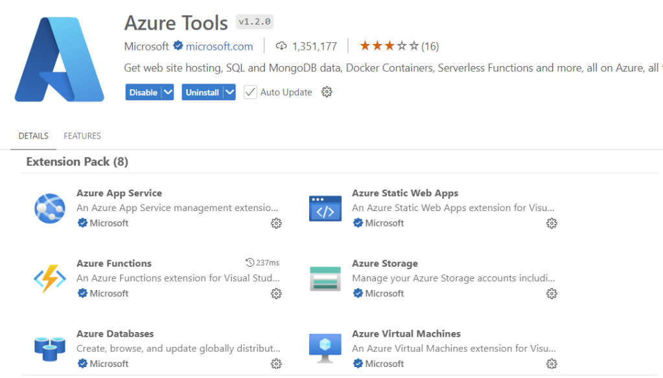
Task: Click the Azure App Service extension icon
Action: tap(49, 208)
